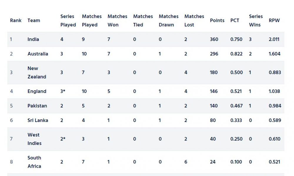Viewport: 294px width, 176px height.
Task: Select New Zealand in the table
Action: point(37,72)
